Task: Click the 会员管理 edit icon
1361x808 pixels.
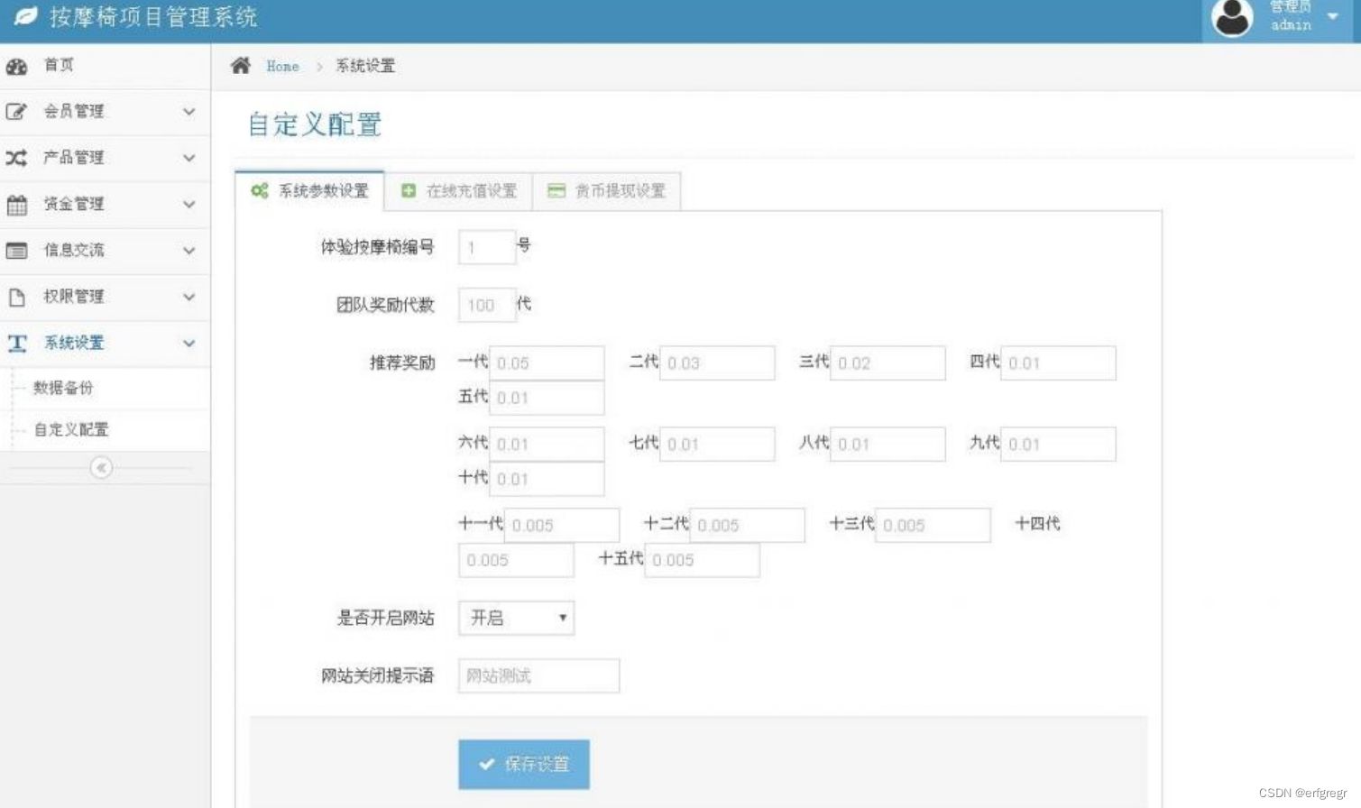Action: click(15, 110)
